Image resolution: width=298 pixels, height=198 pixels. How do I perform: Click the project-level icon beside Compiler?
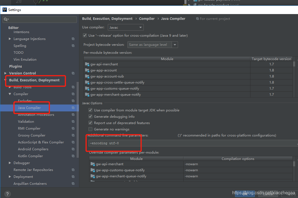(x=73, y=94)
